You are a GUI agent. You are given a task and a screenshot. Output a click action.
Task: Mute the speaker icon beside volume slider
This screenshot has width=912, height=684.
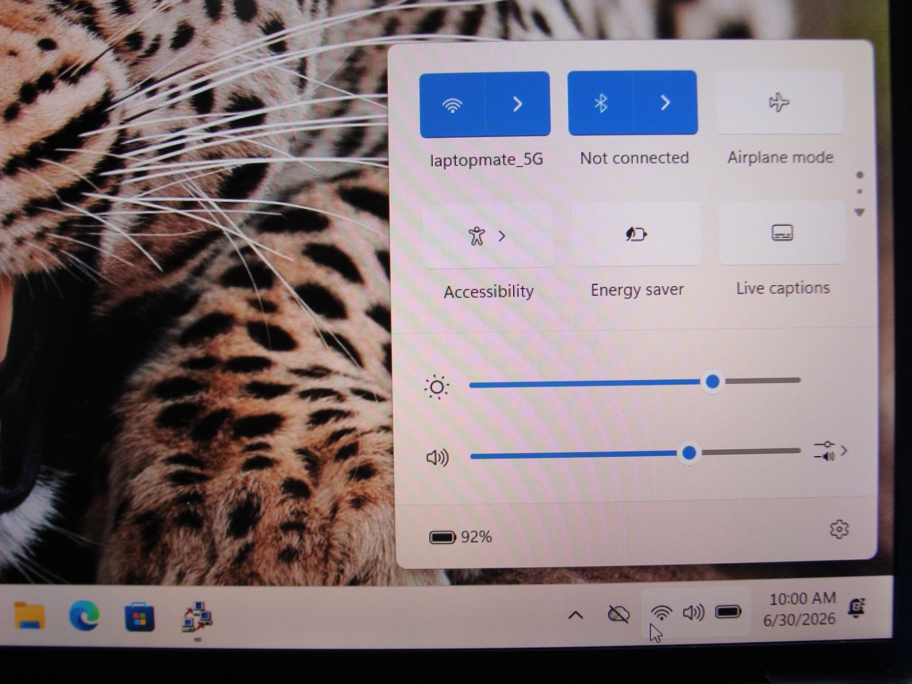click(x=438, y=457)
